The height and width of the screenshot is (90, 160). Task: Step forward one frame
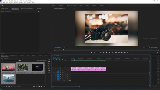tap(109, 52)
